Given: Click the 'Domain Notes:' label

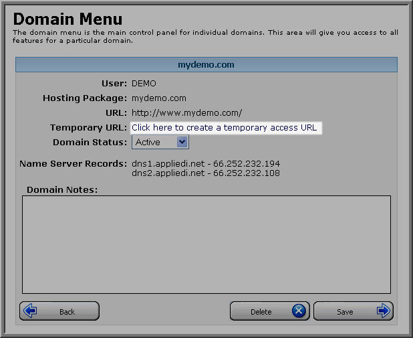Looking at the screenshot, I should pyautogui.click(x=62, y=189).
